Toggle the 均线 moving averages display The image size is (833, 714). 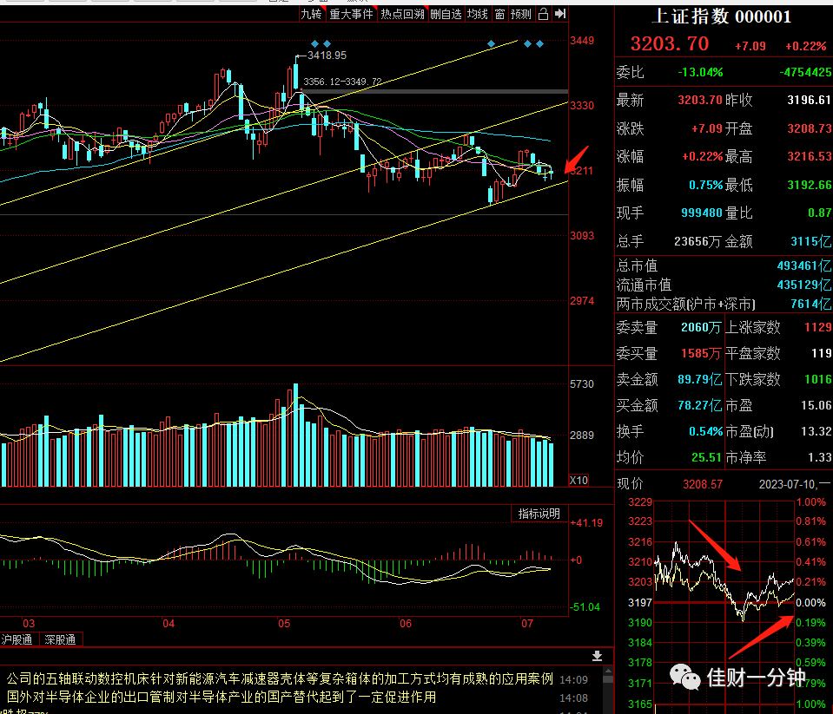477,15
